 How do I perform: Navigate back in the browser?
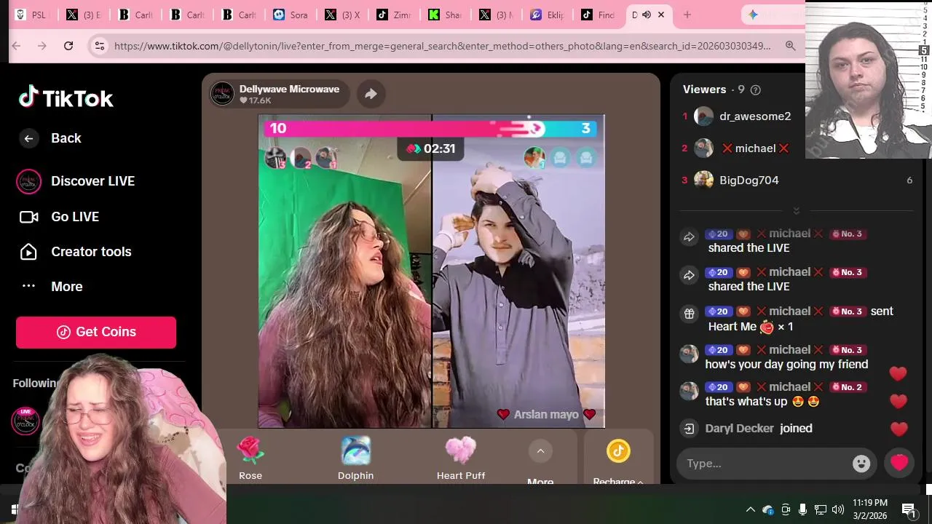click(x=16, y=46)
